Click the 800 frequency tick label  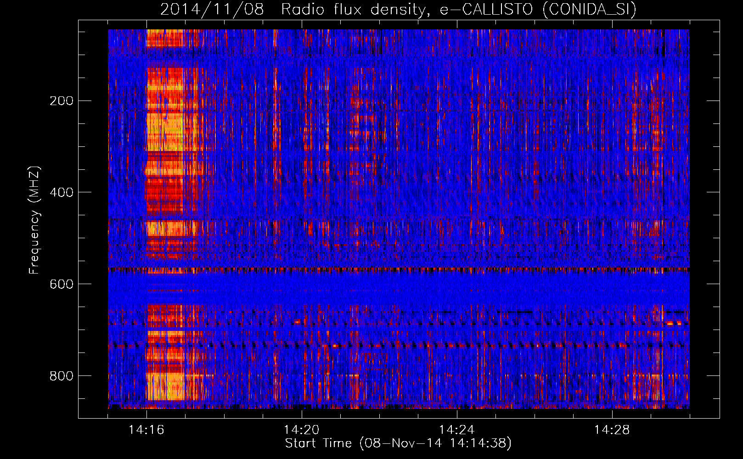[x=62, y=376]
